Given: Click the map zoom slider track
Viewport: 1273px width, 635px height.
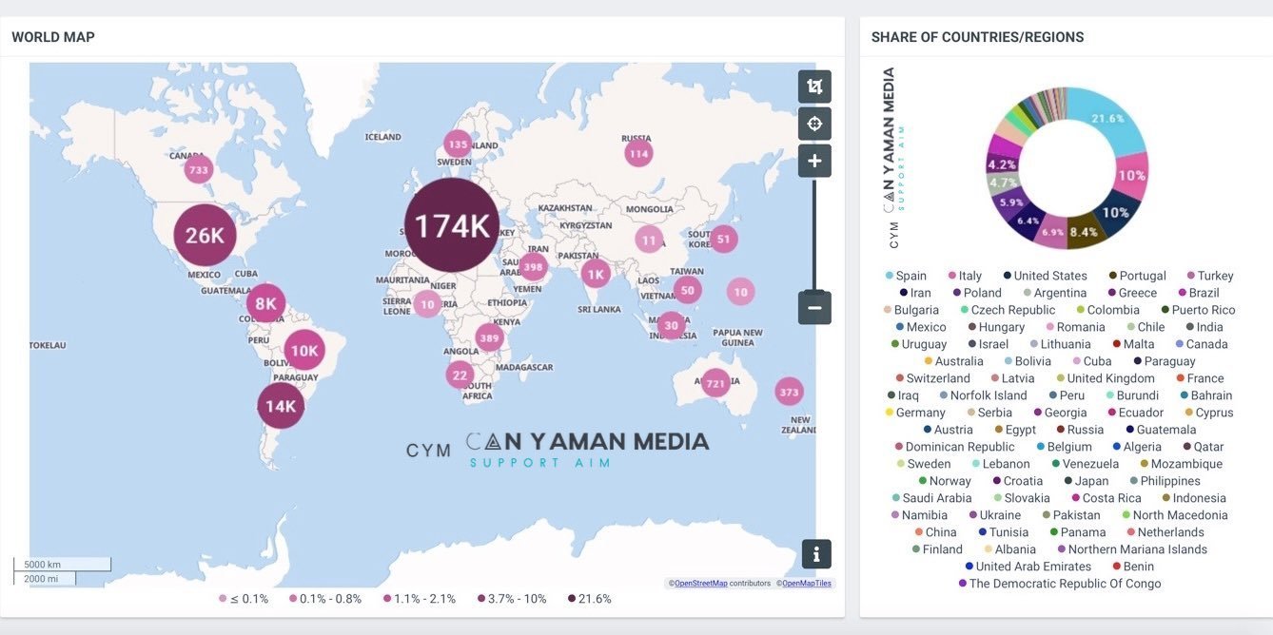Looking at the screenshot, I should (x=814, y=238).
